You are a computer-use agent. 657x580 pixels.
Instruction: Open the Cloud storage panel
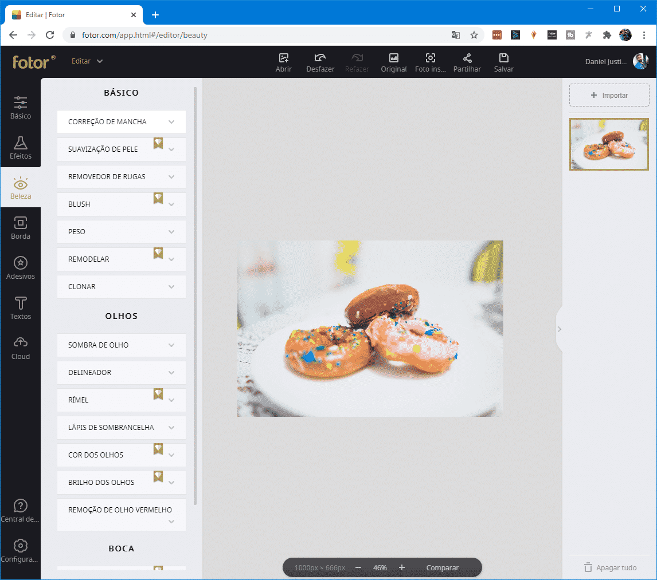[21, 348]
